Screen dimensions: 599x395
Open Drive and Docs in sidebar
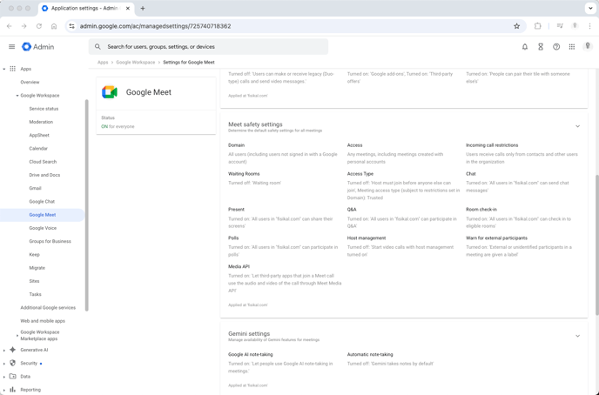point(44,175)
